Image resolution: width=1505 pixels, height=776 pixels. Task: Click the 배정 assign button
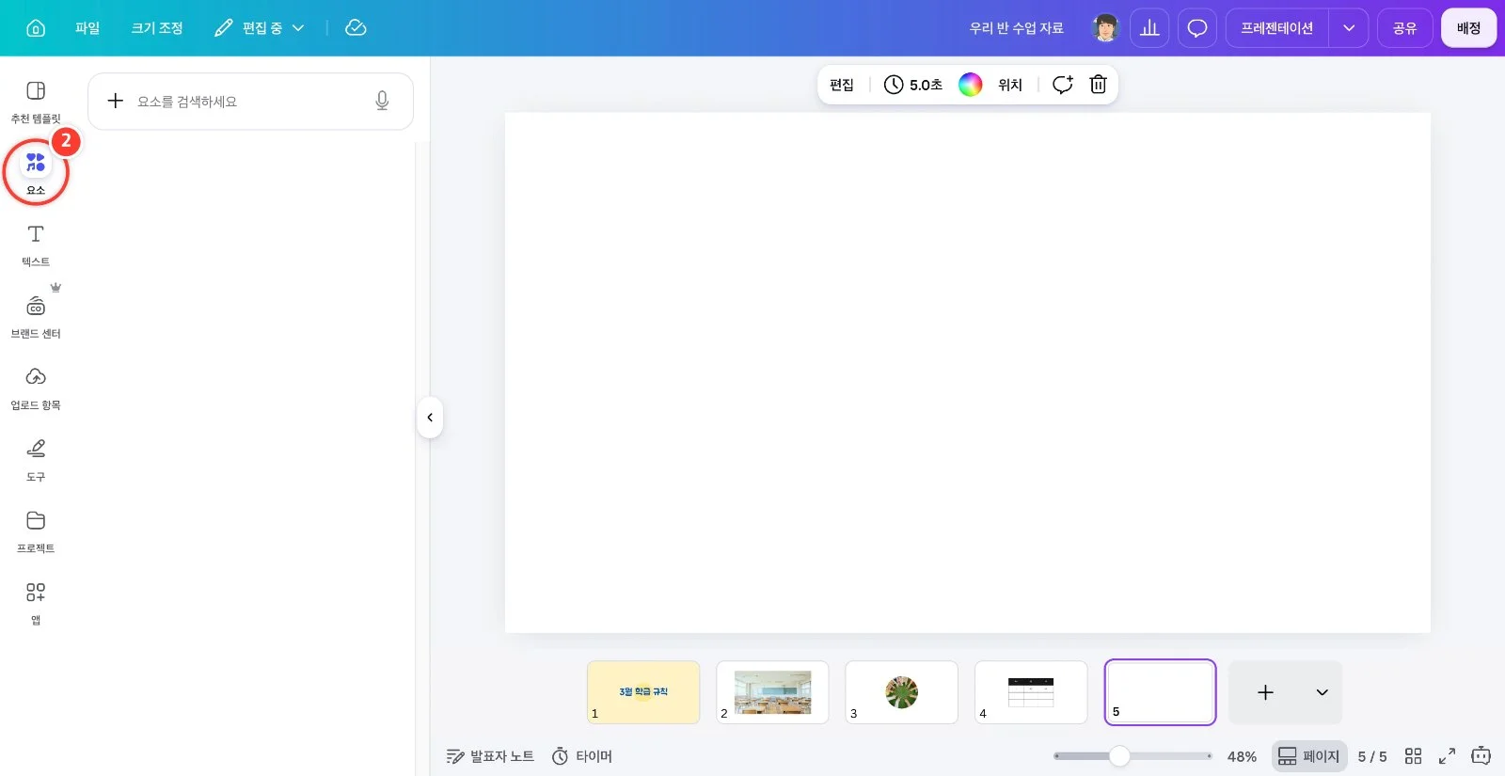(x=1469, y=28)
